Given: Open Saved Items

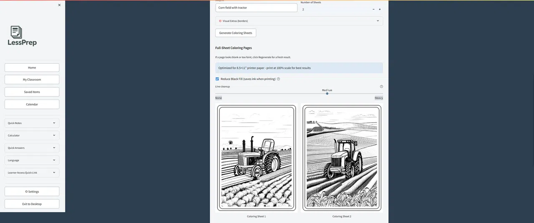Looking at the screenshot, I should coord(32,92).
